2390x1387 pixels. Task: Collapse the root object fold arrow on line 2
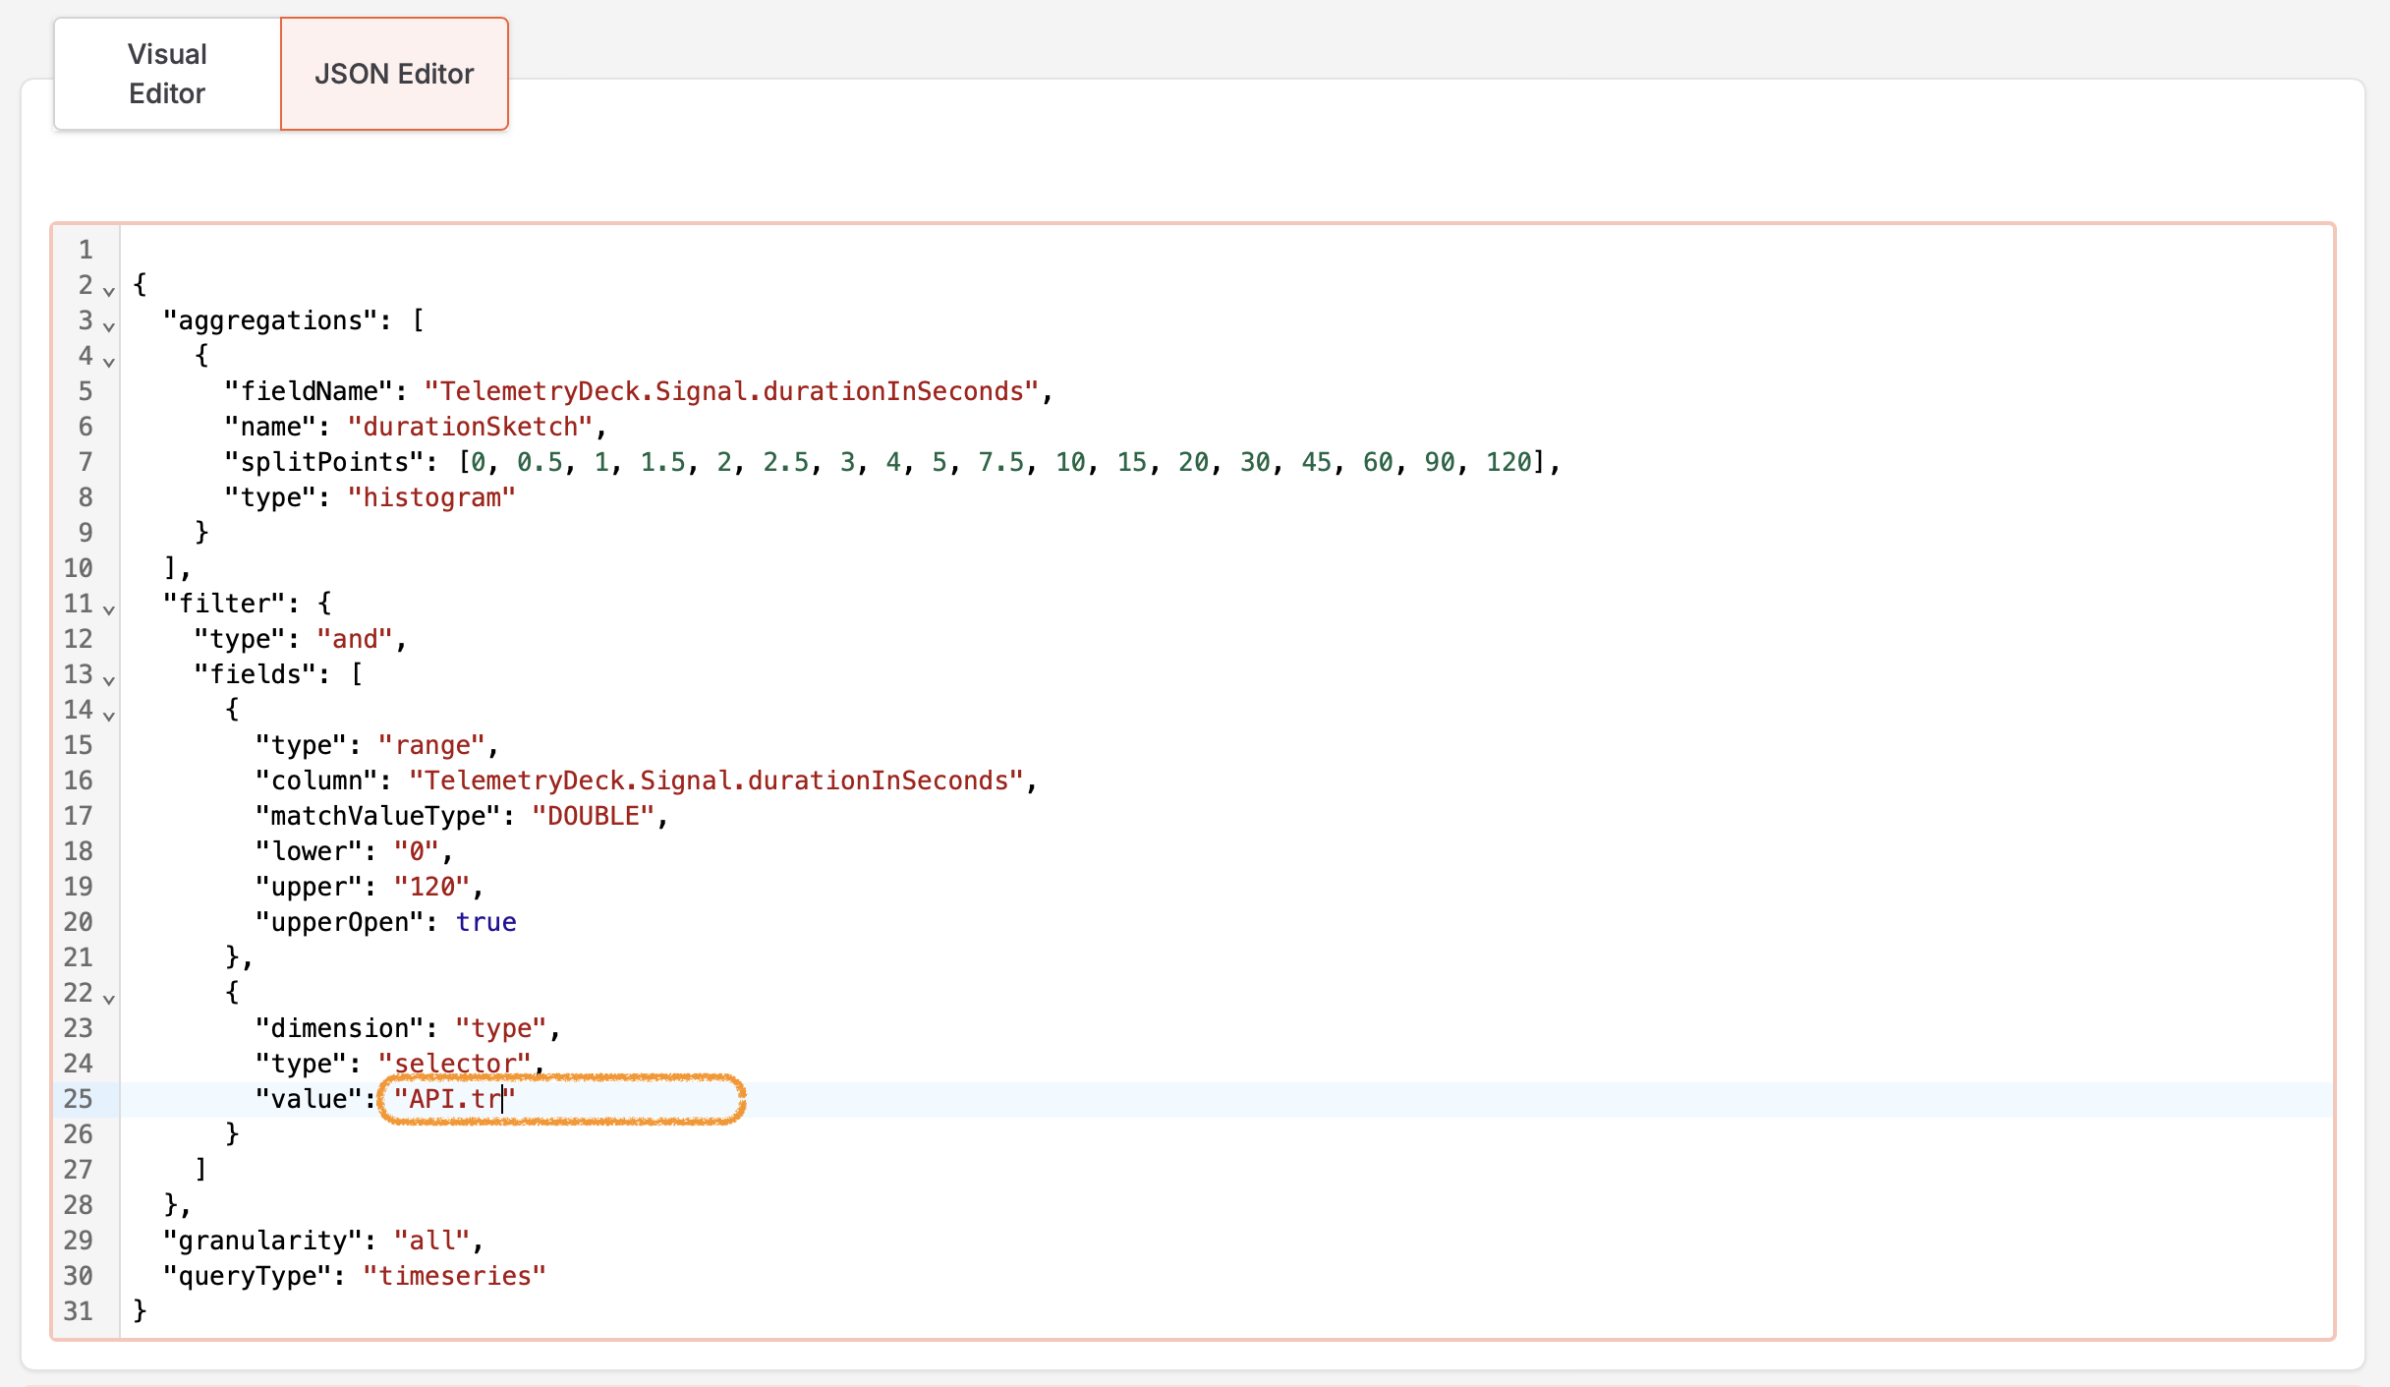(109, 291)
